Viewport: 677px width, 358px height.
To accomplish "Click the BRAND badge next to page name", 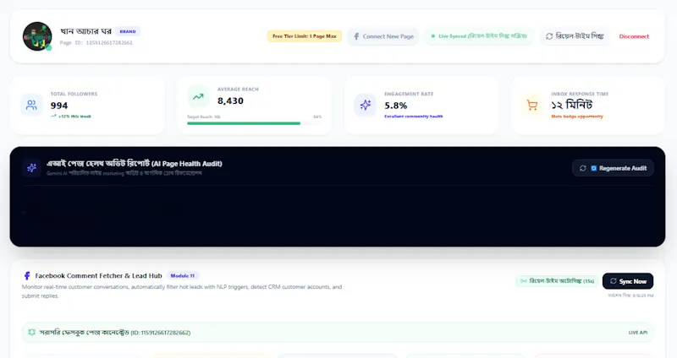I will pos(128,31).
